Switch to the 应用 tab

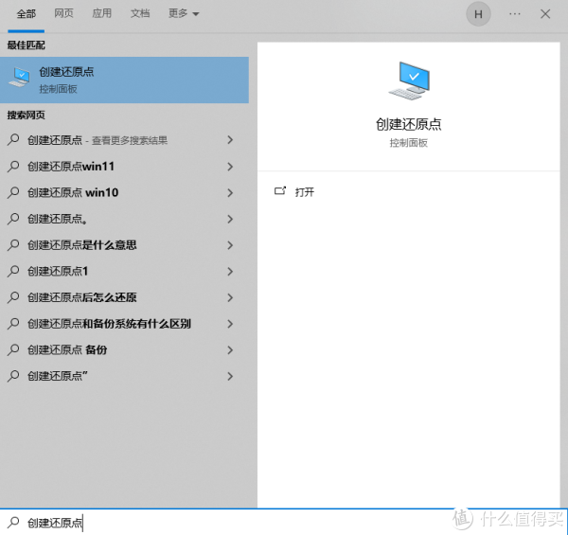(x=101, y=14)
